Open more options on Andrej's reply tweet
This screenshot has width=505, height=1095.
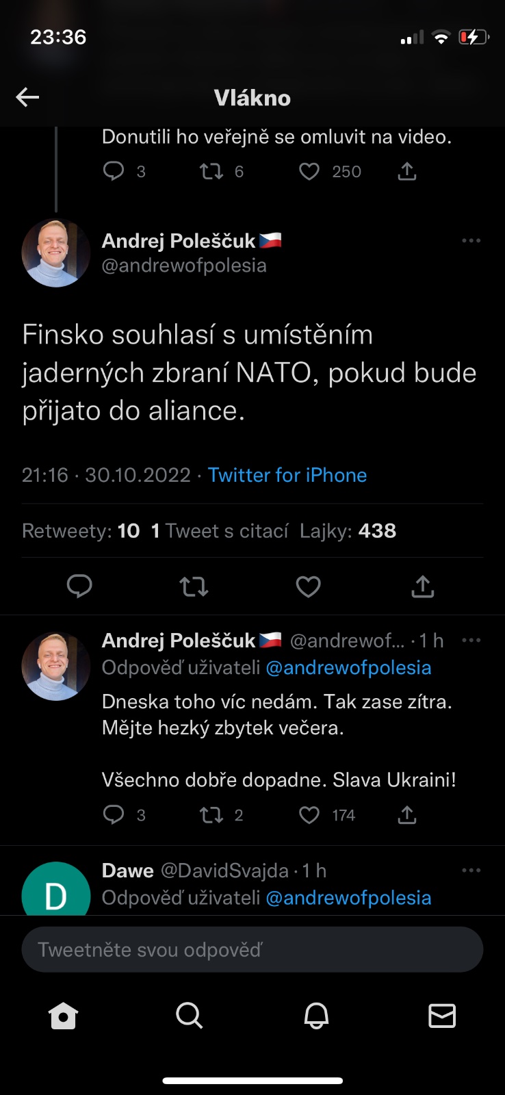click(471, 641)
